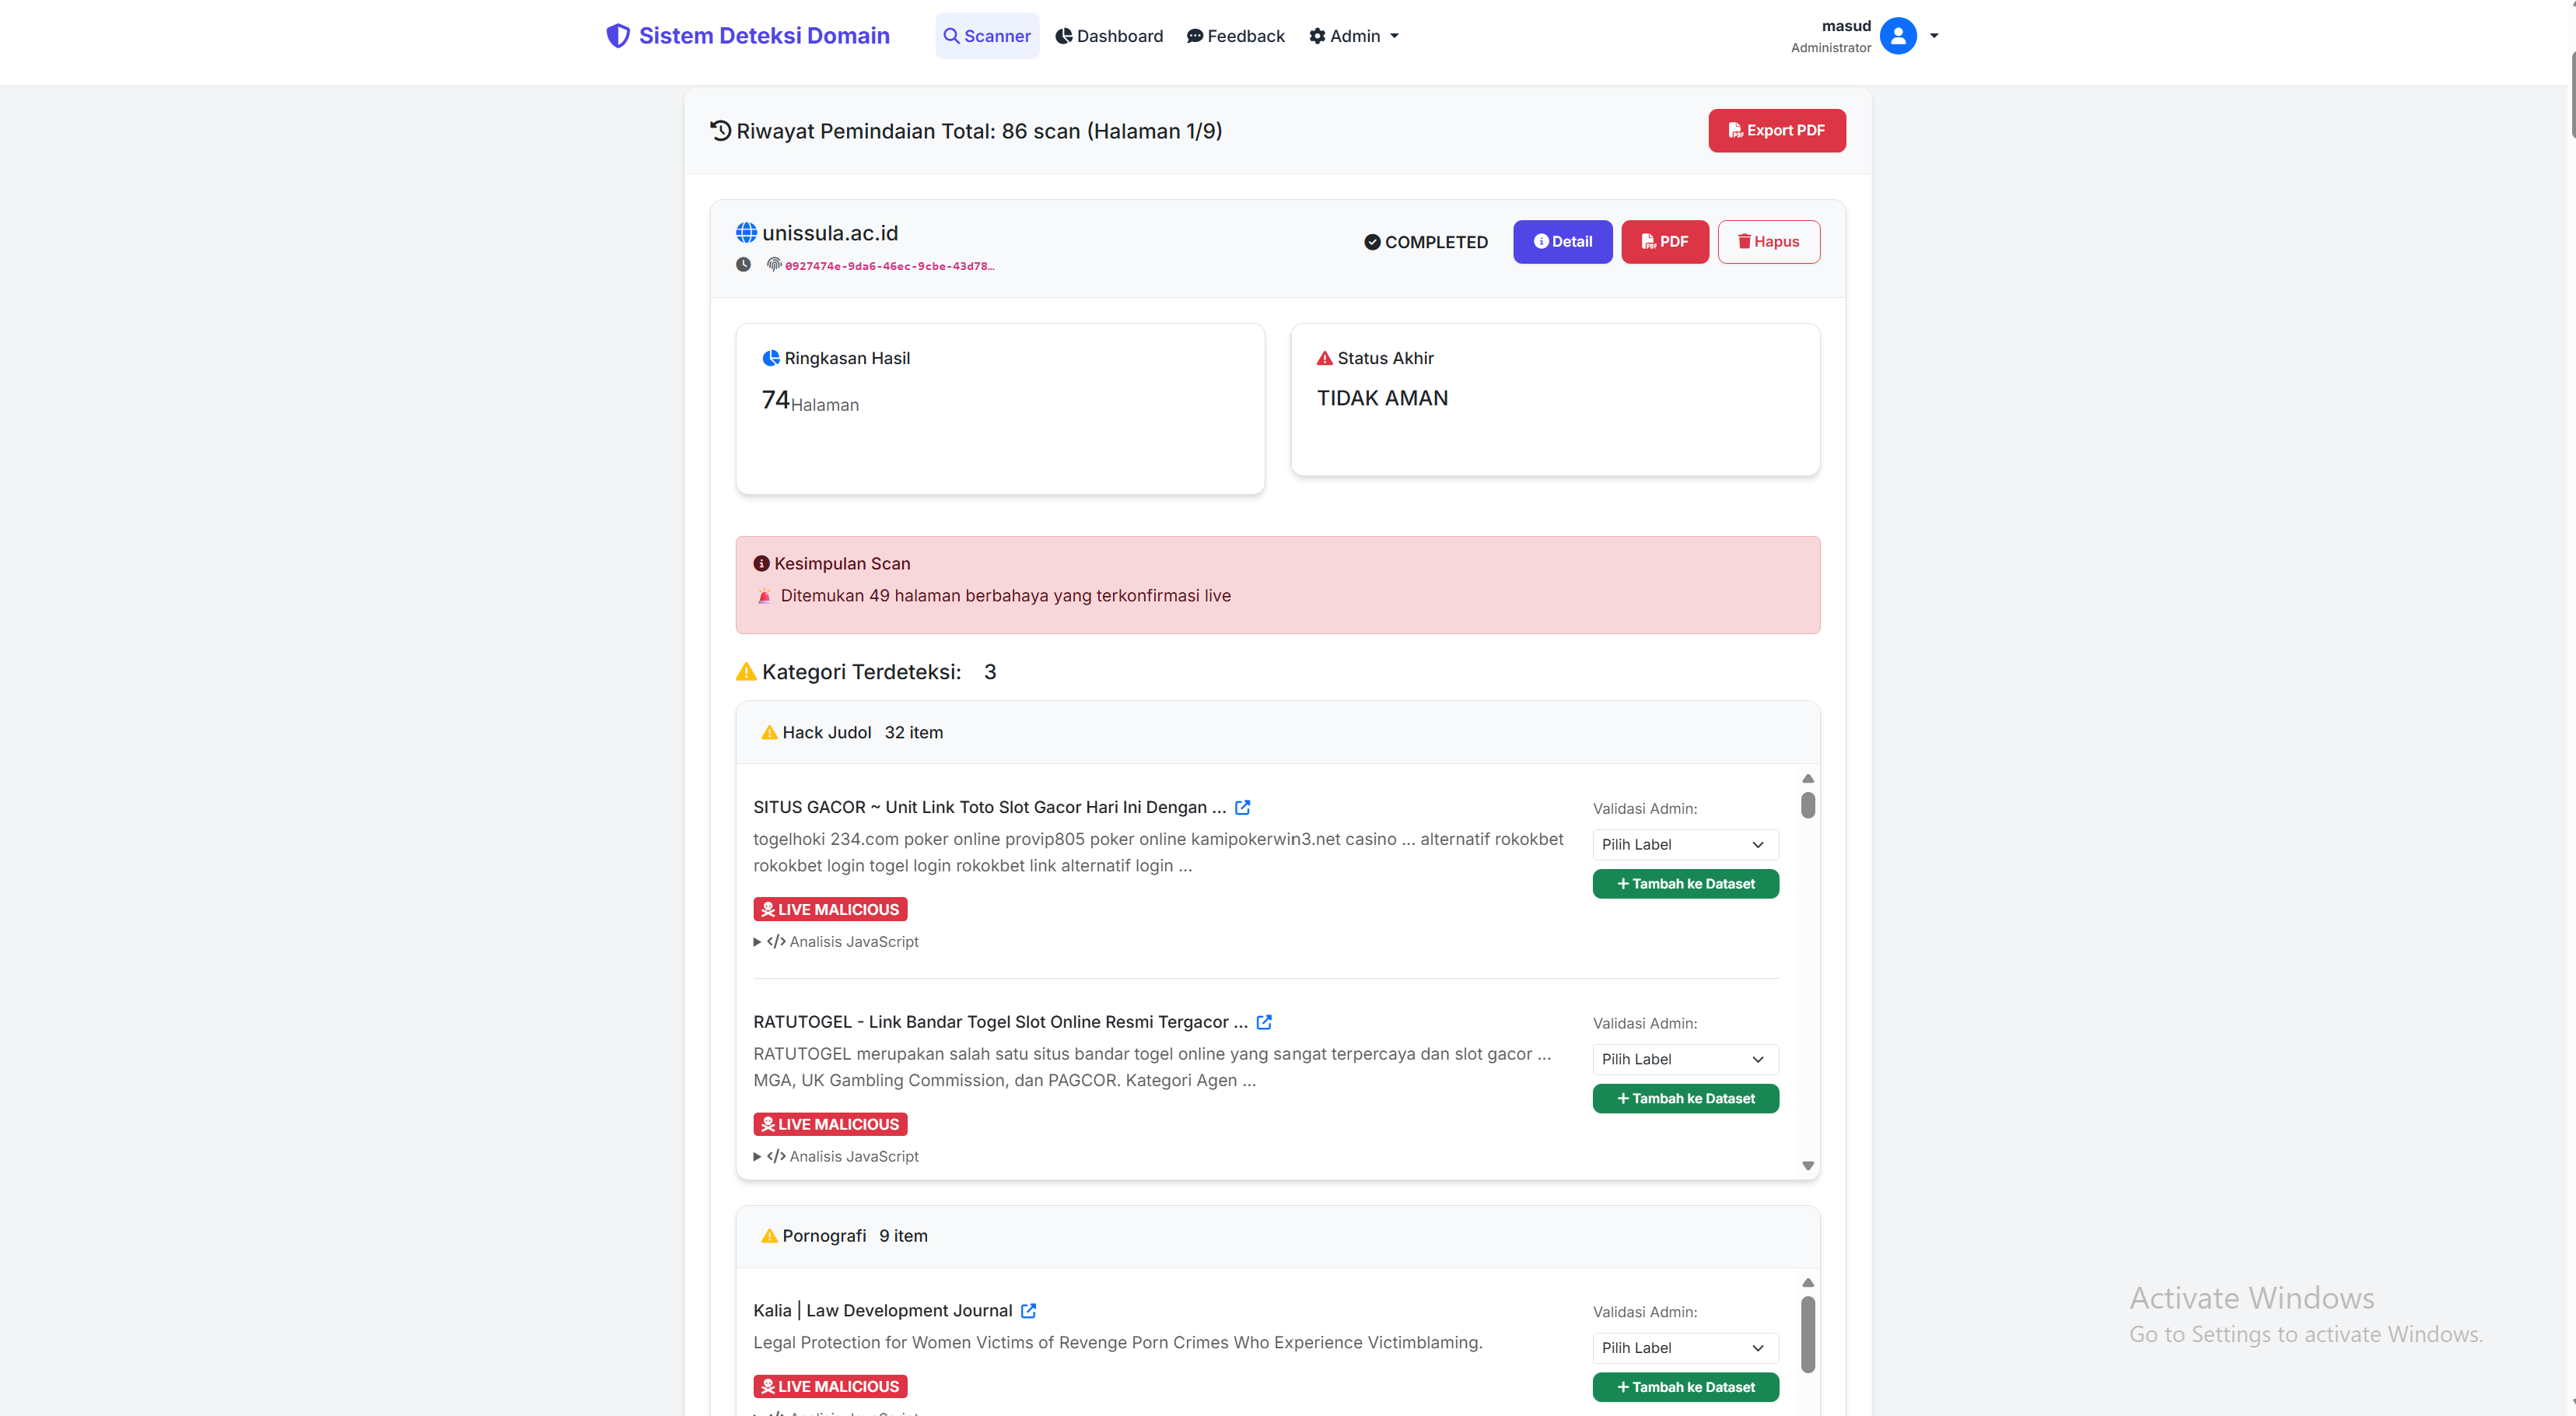Open external link icon for Kalia journal
The image size is (2576, 1416).
click(1028, 1310)
